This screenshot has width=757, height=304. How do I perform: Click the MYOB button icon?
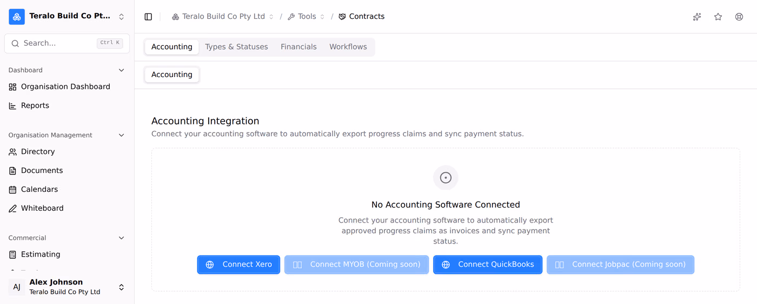297,265
